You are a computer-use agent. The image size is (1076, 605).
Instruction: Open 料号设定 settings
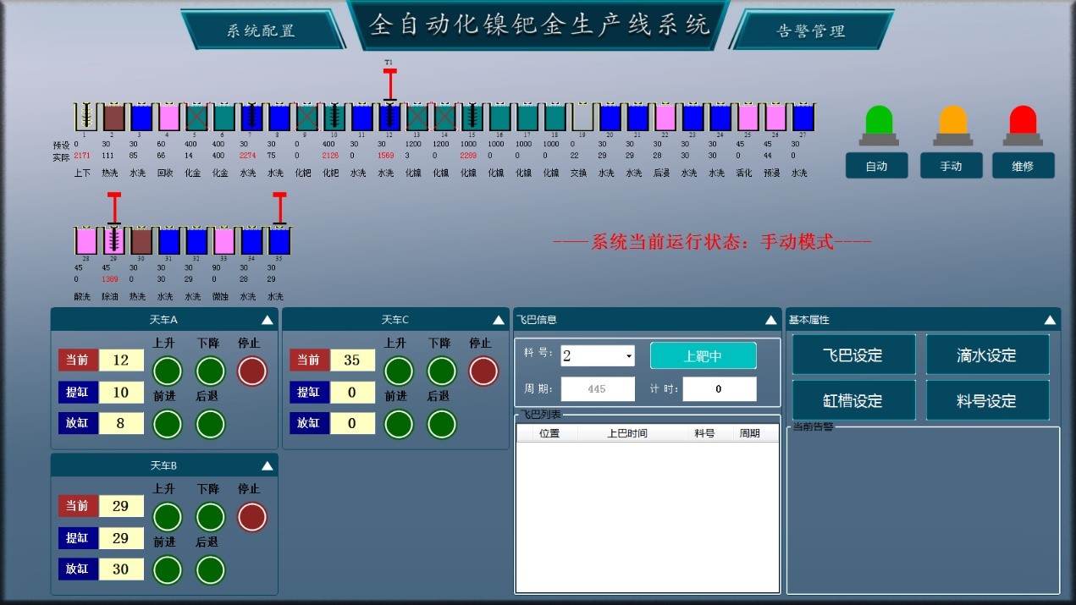pyautogui.click(x=987, y=400)
